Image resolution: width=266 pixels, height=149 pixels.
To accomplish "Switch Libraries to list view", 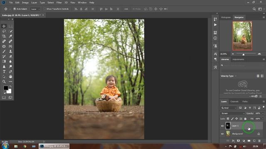I will [262, 76].
